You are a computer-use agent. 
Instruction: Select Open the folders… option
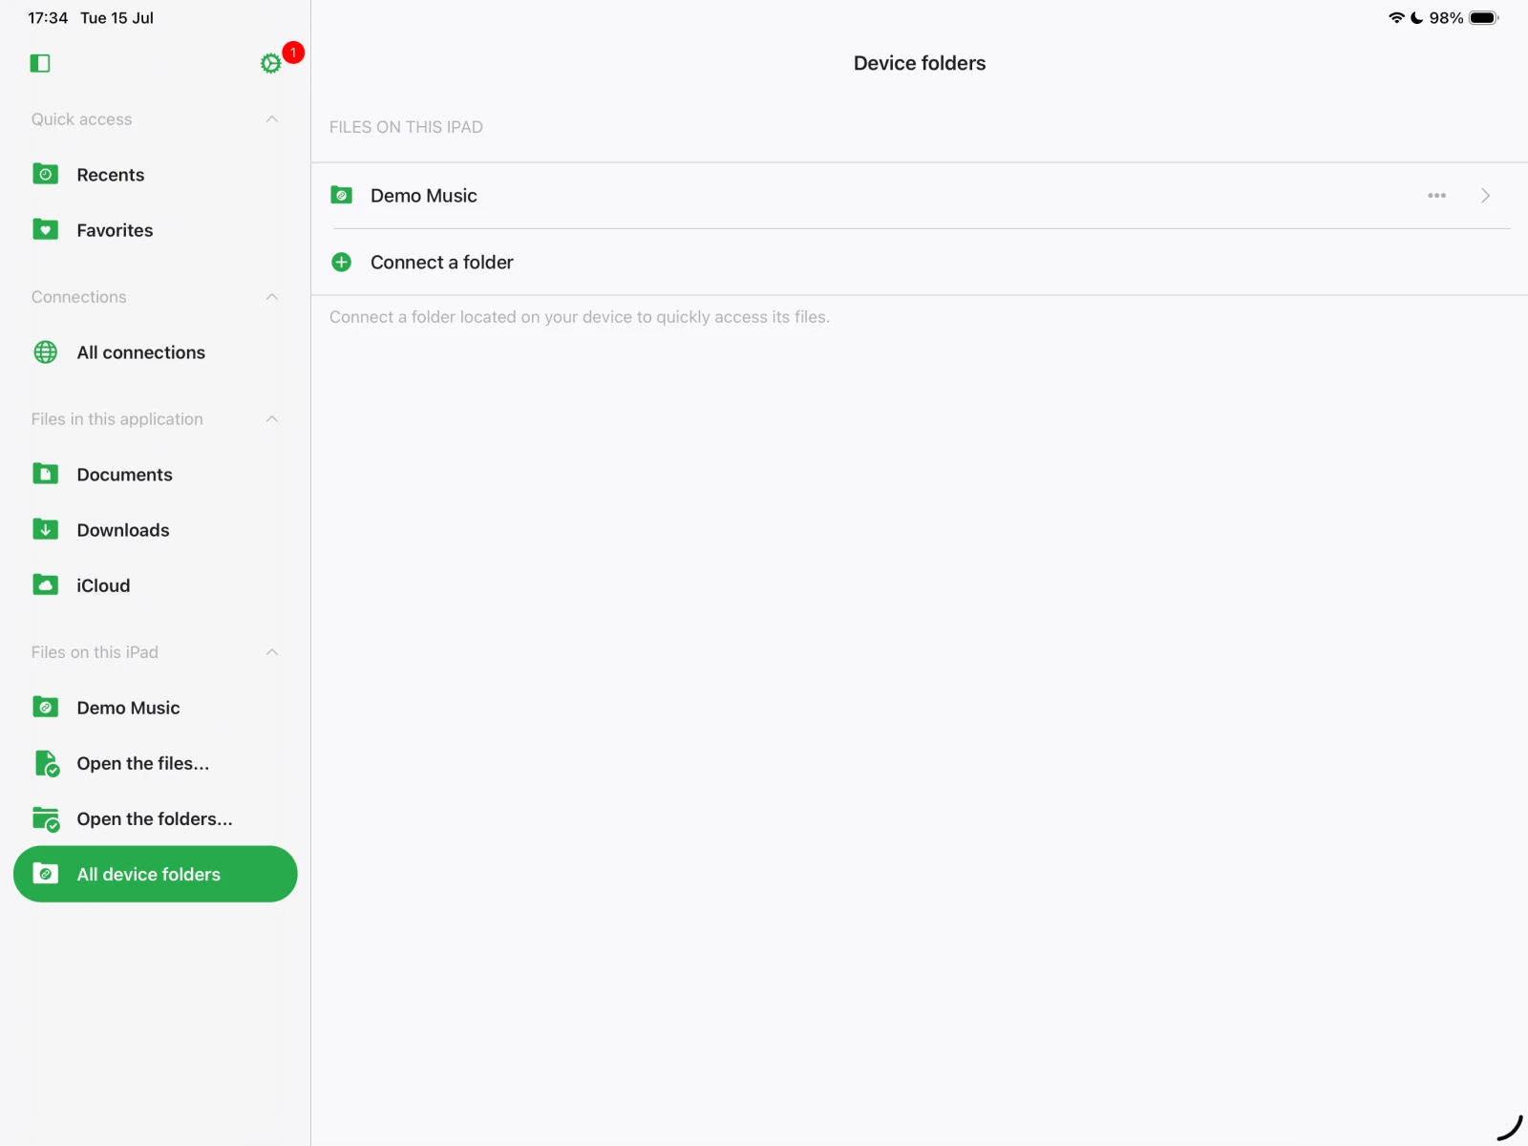154,818
